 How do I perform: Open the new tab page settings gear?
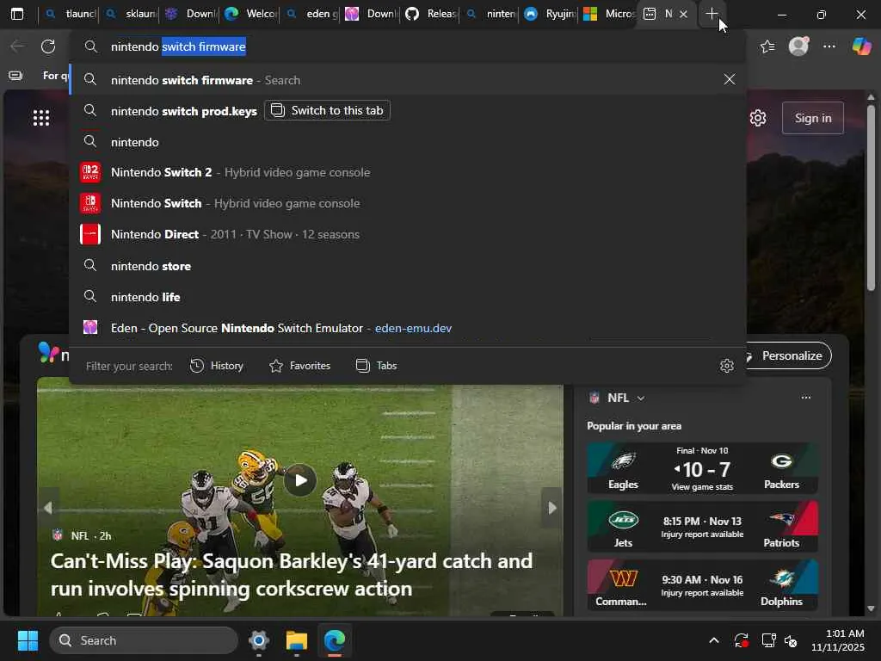[758, 118]
